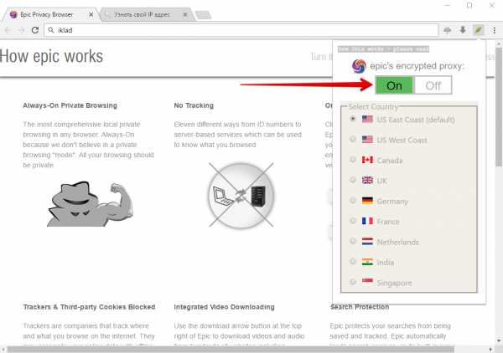Image resolution: width=503 pixels, height=353 pixels.
Task: Choose Germany as proxy country
Action: pos(353,201)
